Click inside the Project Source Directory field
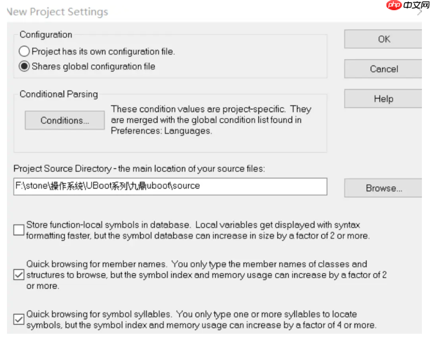430x337 pixels. (x=170, y=186)
